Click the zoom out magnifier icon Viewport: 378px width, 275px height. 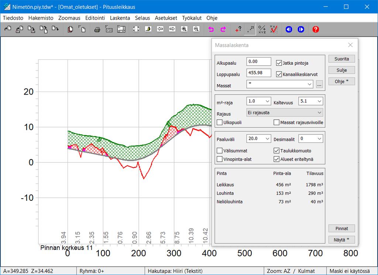[196, 29]
